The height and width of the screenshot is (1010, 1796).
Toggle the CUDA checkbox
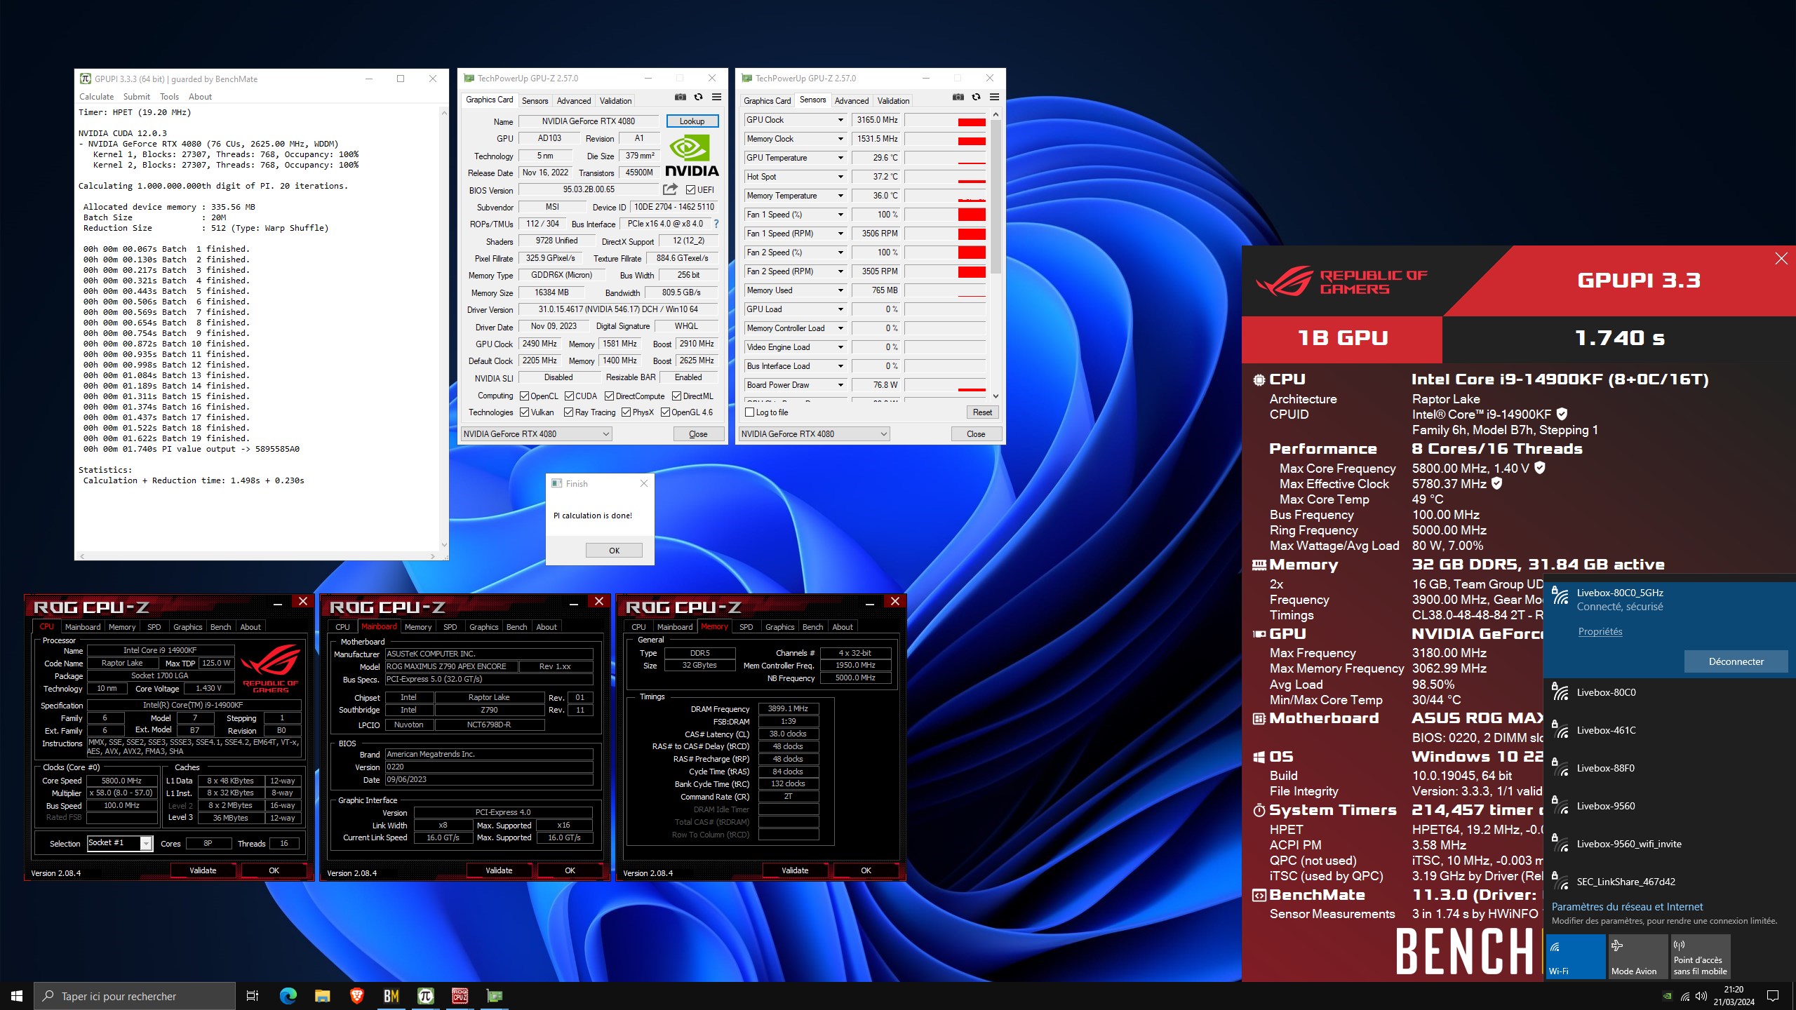[x=569, y=396]
